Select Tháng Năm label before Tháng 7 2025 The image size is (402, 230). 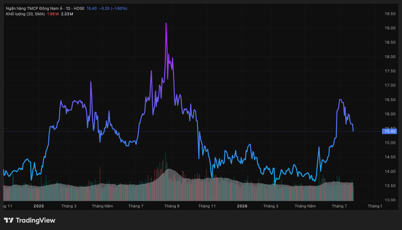click(x=102, y=206)
